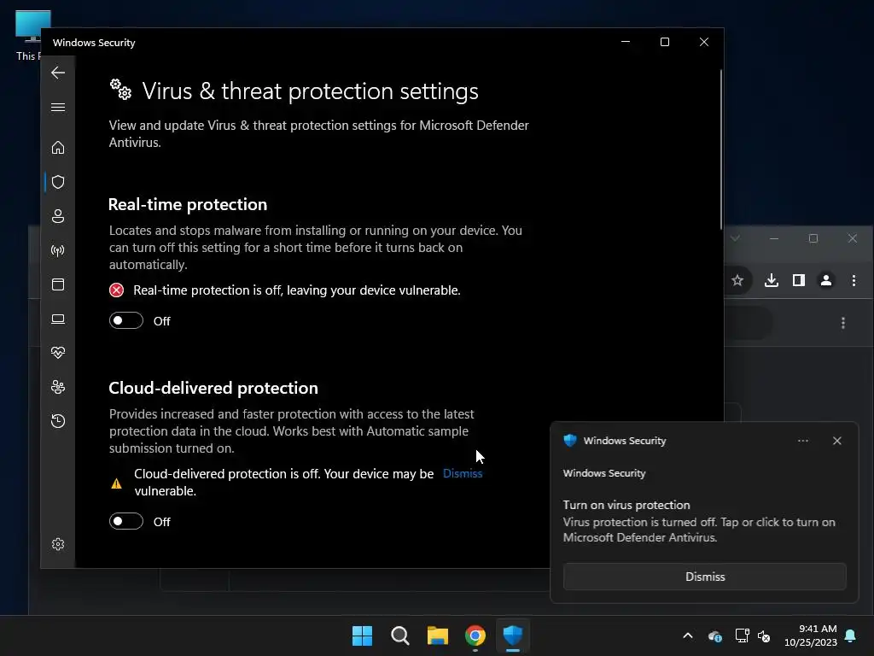Toggle Chrome side panel icon

coord(799,280)
